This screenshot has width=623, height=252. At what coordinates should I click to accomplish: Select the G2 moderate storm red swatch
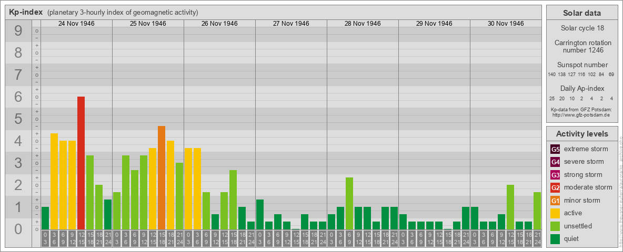tap(555, 187)
